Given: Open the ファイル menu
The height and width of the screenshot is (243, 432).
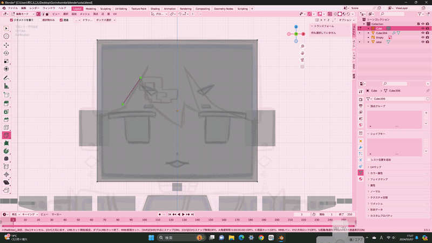Looking at the screenshot, I should tap(12, 8).
